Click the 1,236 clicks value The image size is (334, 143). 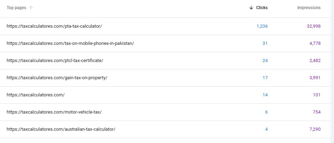[262, 26]
